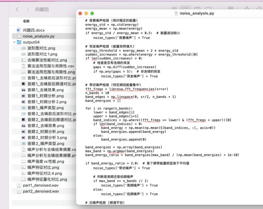The height and width of the screenshot is (209, 263).
Task: Select the 波形图对比.png image icon
Action: (x=23, y=48)
